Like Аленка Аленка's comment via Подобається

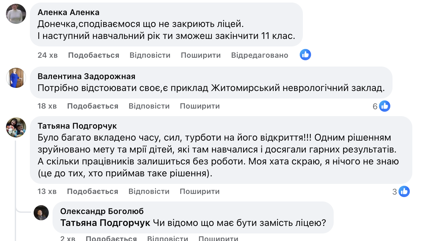[x=93, y=55]
